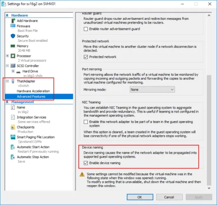
Task: Select Memory settings item
Action: (x=23, y=46)
